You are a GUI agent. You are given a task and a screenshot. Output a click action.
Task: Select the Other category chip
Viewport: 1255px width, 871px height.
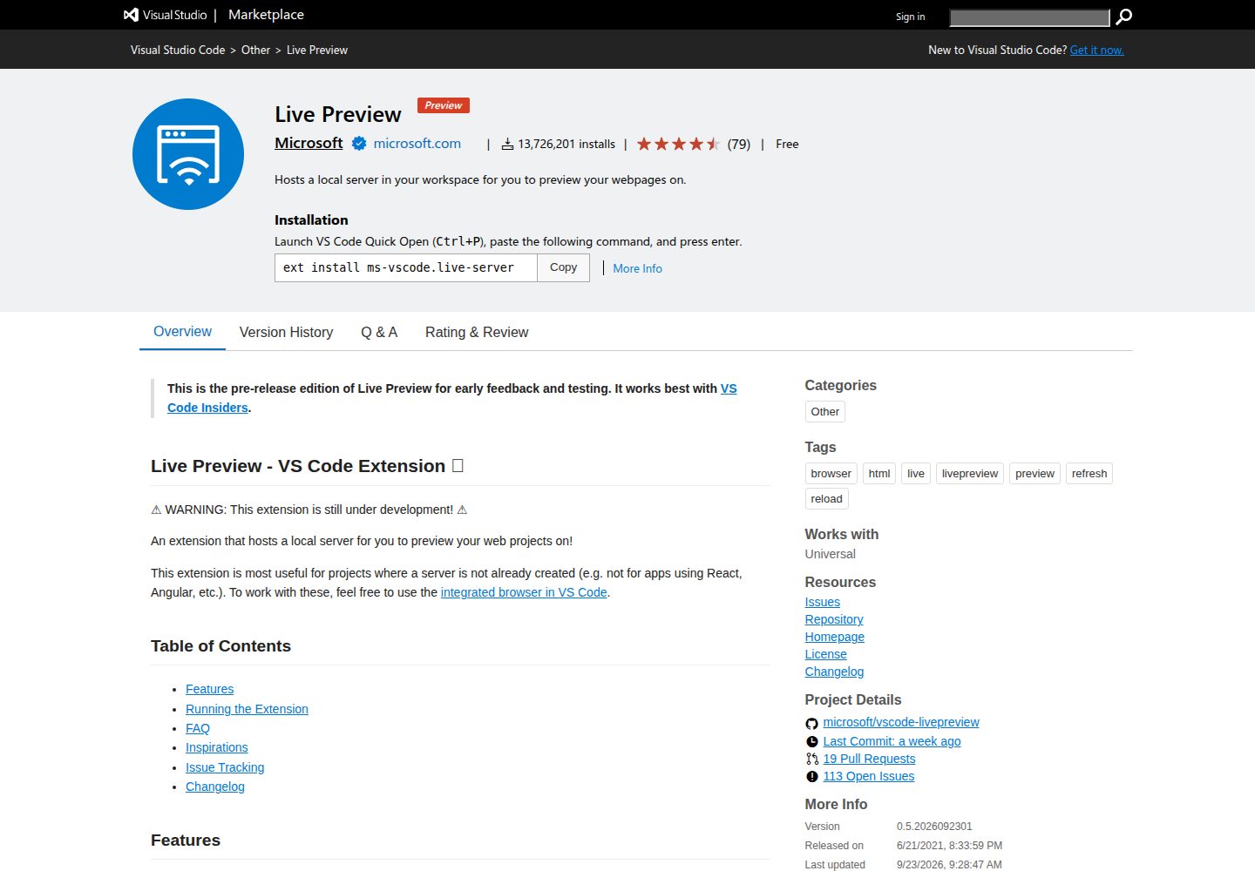(825, 412)
